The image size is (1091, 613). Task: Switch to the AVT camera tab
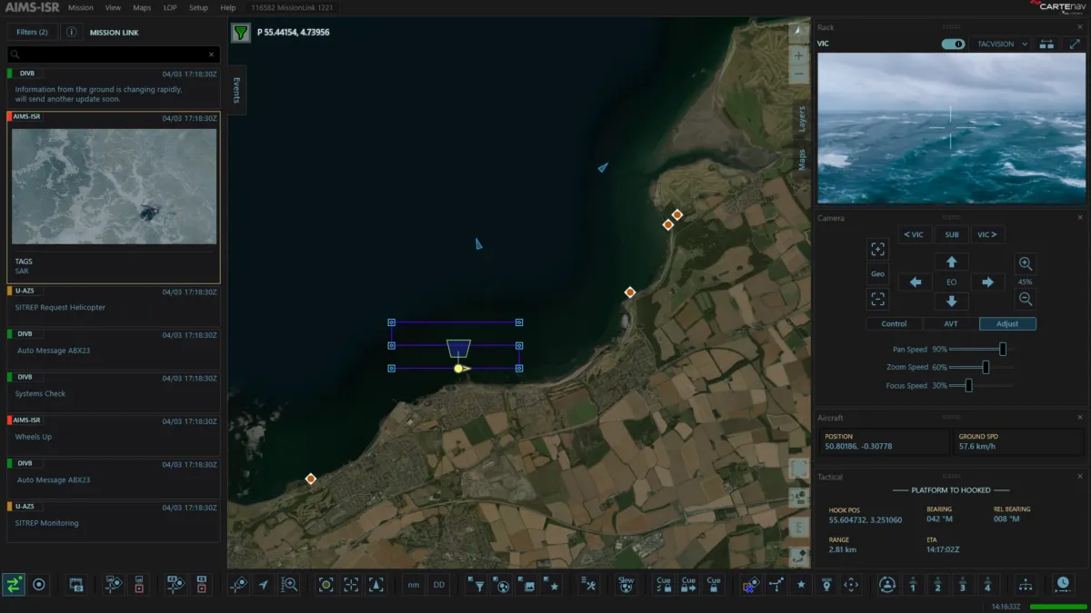click(951, 323)
